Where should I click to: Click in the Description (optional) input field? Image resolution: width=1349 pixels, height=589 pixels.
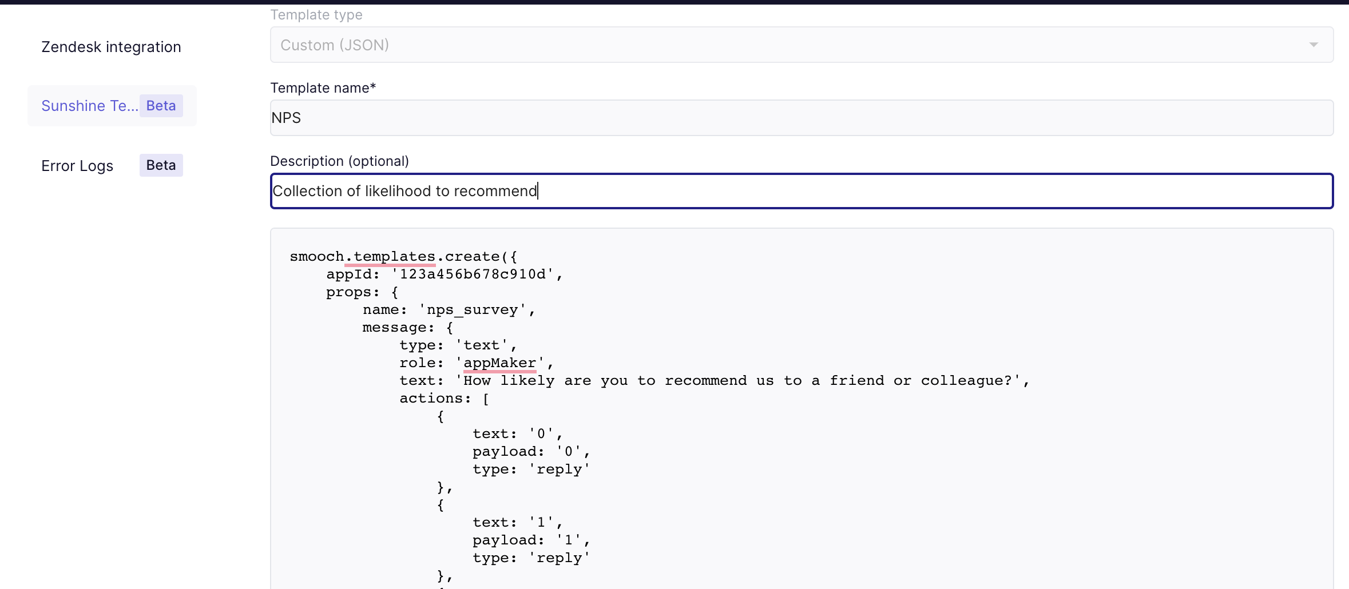click(x=802, y=191)
